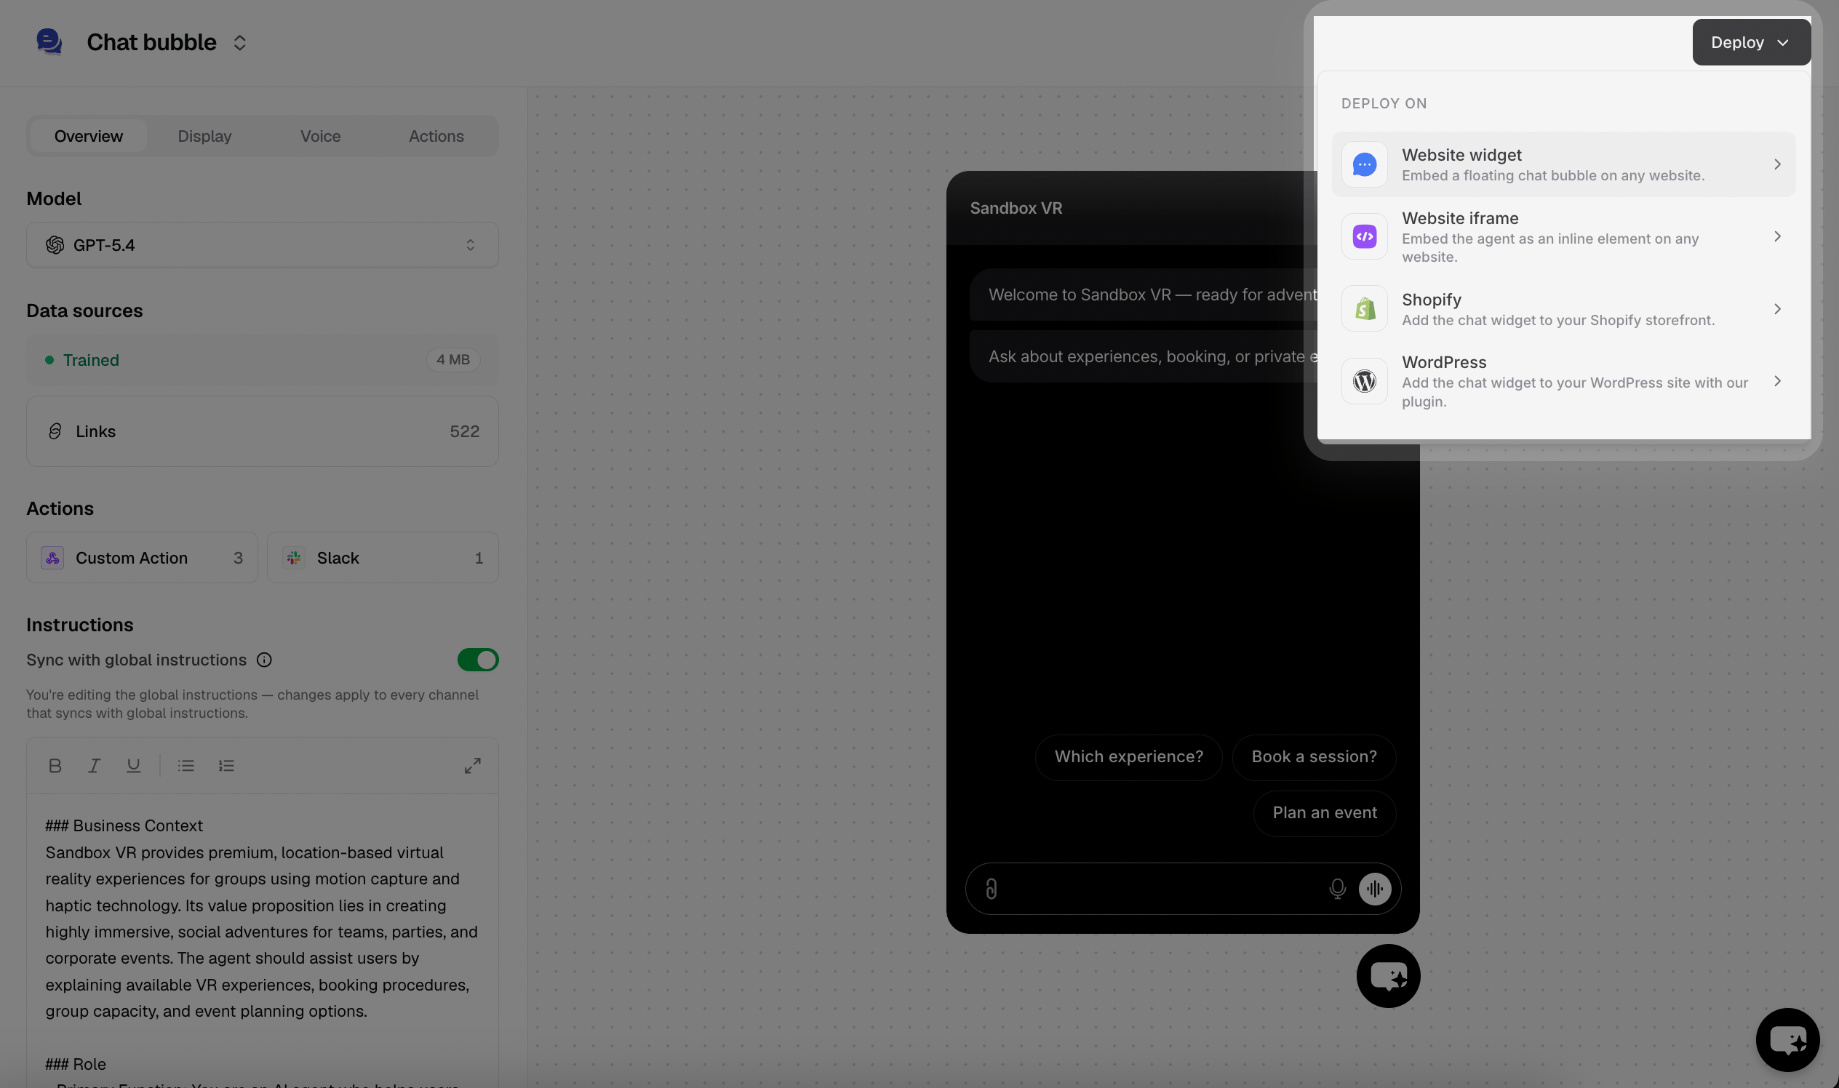
Task: Open the Custom Action card
Action: (143, 558)
